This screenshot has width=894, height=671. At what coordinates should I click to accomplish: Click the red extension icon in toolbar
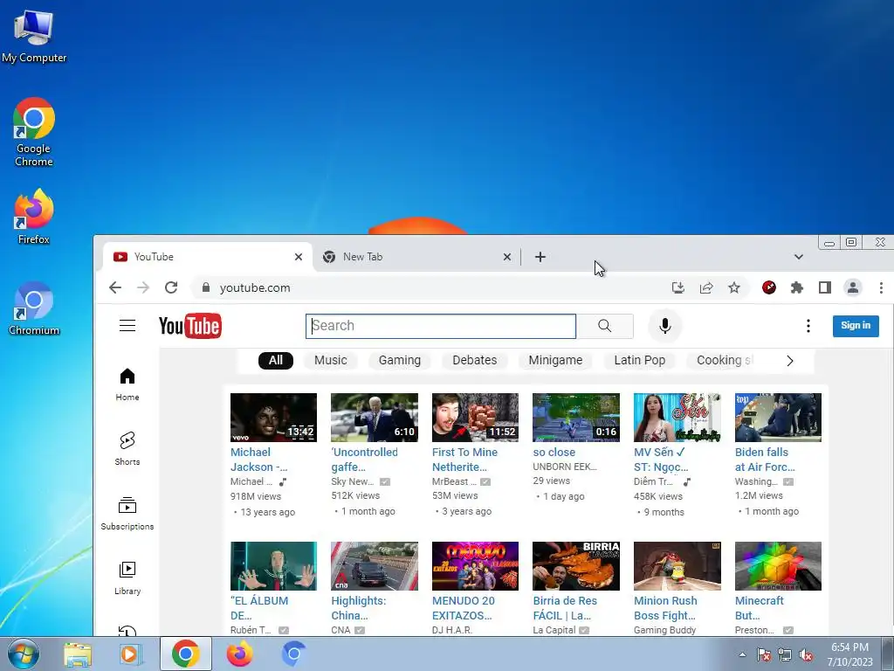(769, 287)
